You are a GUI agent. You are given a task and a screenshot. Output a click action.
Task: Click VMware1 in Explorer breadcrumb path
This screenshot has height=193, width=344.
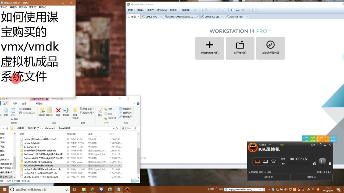tap(50, 128)
